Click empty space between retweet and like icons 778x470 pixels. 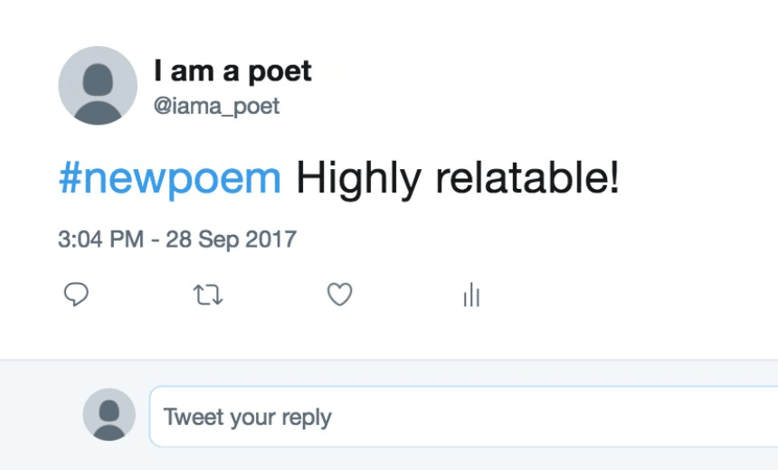tap(274, 295)
